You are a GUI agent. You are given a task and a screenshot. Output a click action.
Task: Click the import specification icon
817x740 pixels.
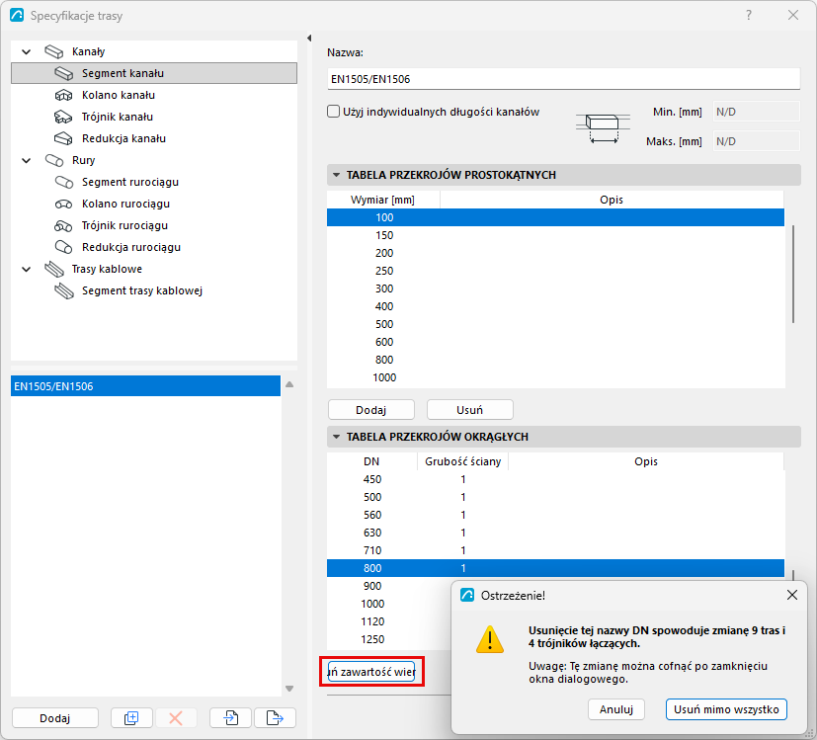[x=230, y=718]
